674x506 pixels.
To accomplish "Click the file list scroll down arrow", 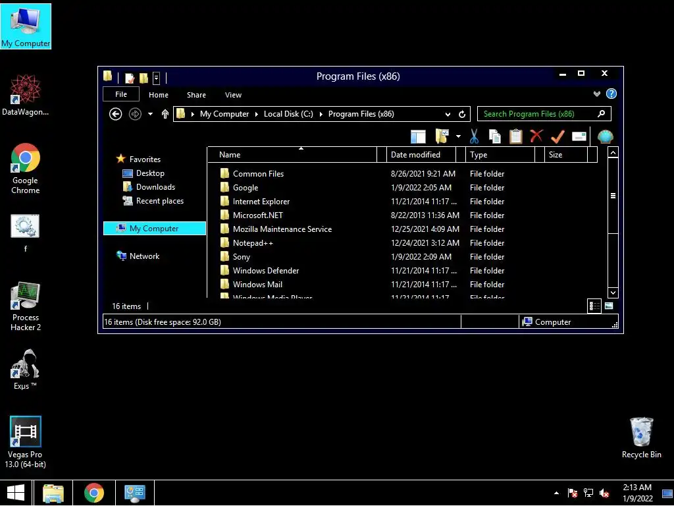I will 613,293.
